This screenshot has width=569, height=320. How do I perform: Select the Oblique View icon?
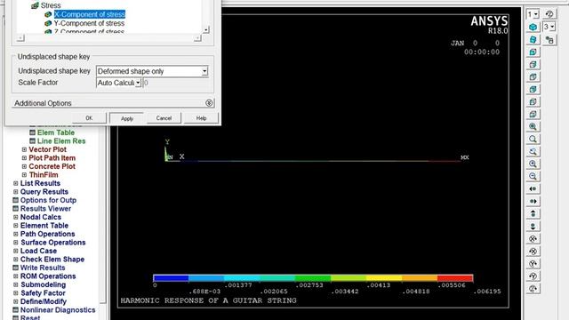pos(533,39)
